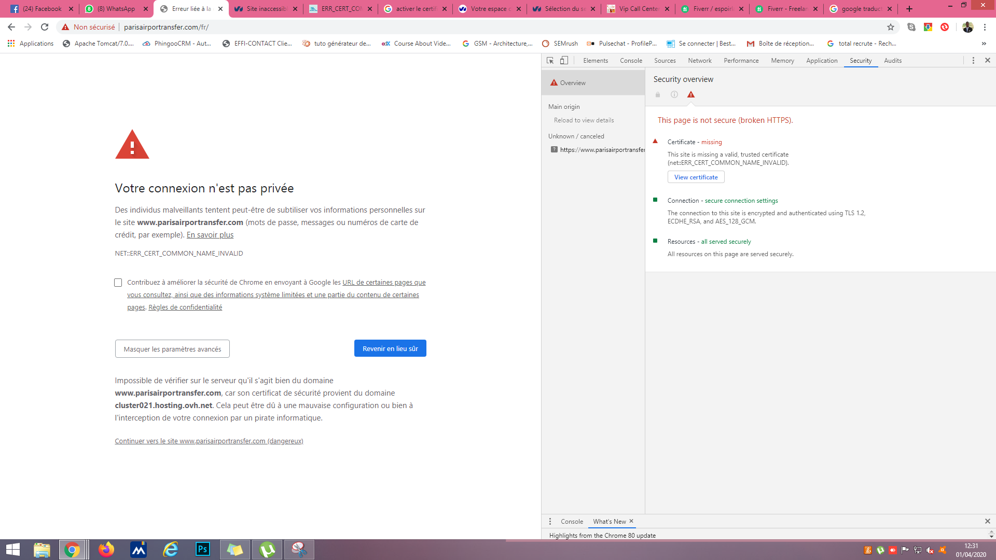Click the page reload button
996x560 pixels.
tap(45, 27)
